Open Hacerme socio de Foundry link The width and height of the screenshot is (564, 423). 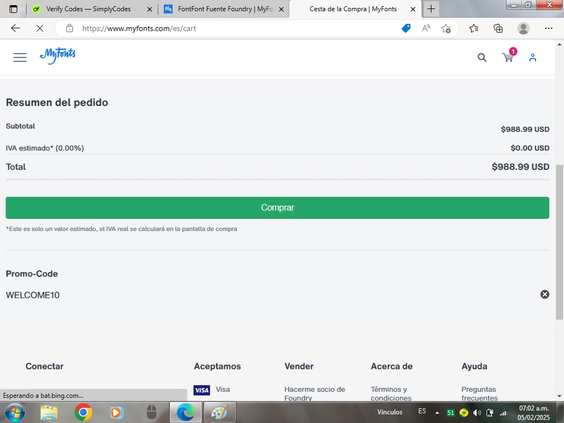pyautogui.click(x=314, y=394)
